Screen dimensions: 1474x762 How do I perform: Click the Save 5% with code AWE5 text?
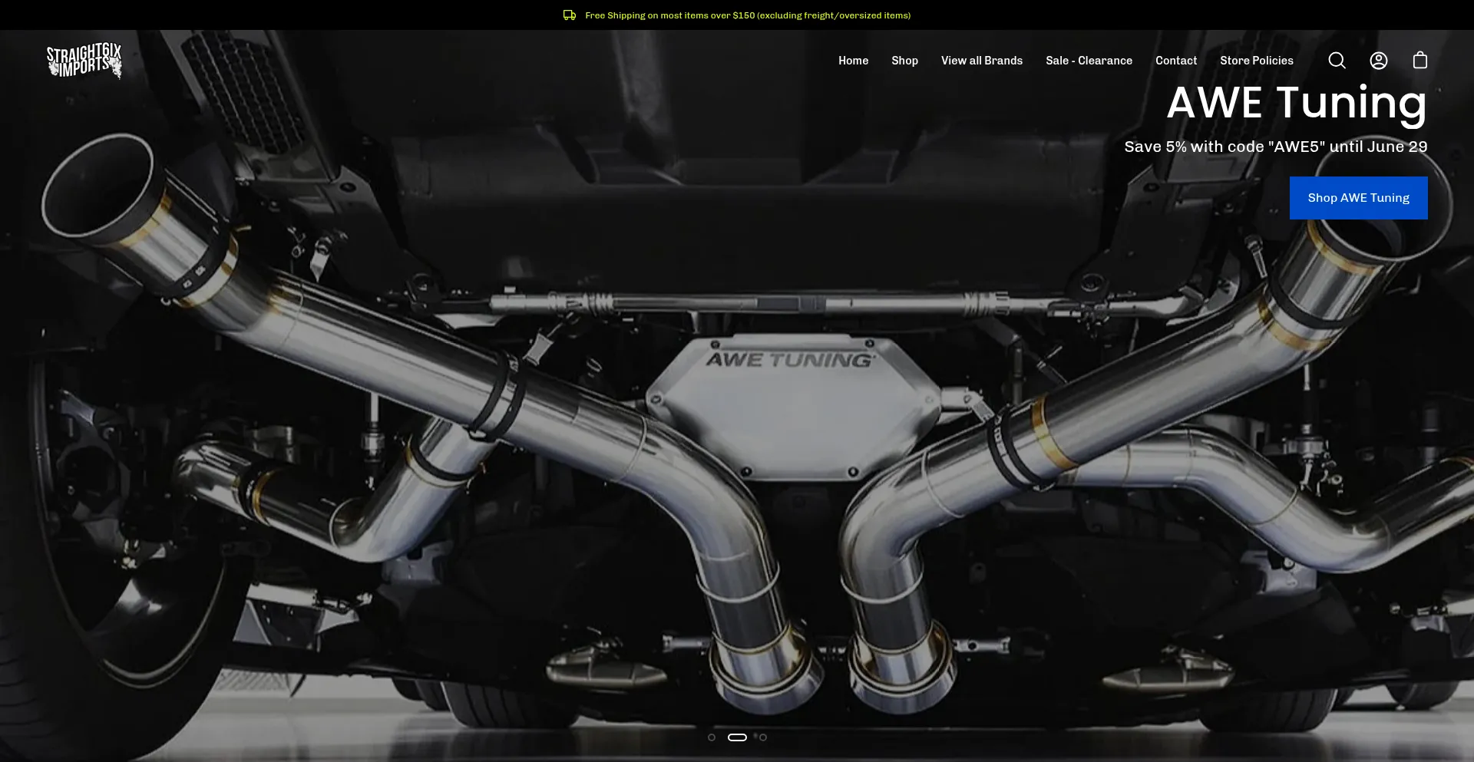click(1276, 147)
